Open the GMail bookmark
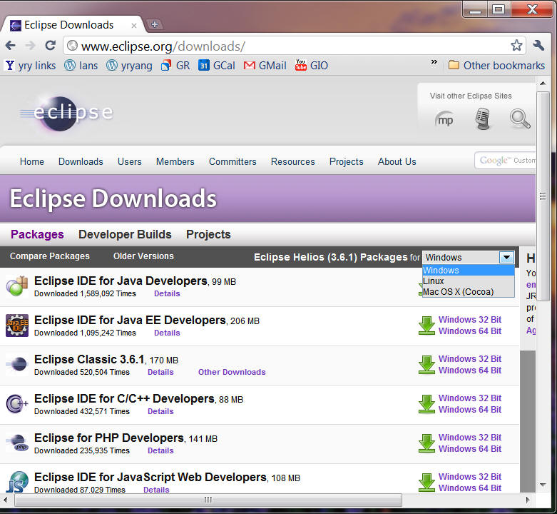The height and width of the screenshot is (514, 557). click(x=265, y=66)
